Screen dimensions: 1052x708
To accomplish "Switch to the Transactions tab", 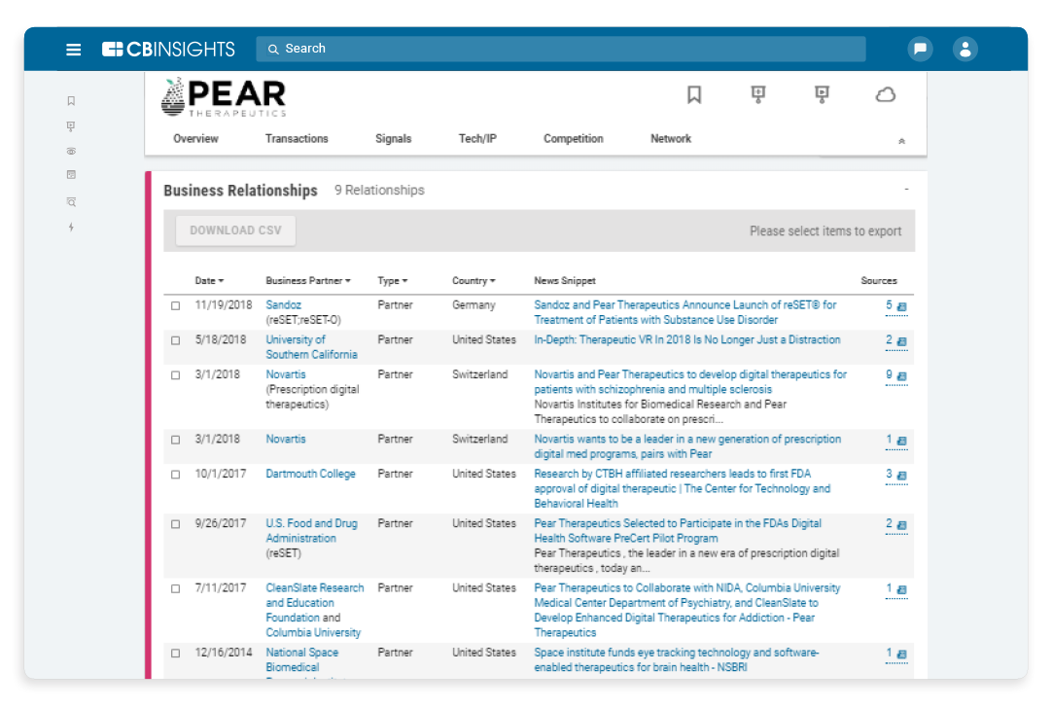I will pos(297,139).
